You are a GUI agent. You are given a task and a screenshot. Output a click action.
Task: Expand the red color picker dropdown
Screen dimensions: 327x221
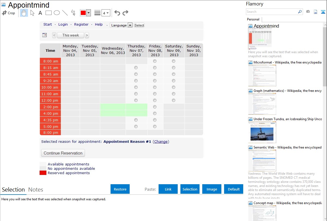[x=88, y=13]
